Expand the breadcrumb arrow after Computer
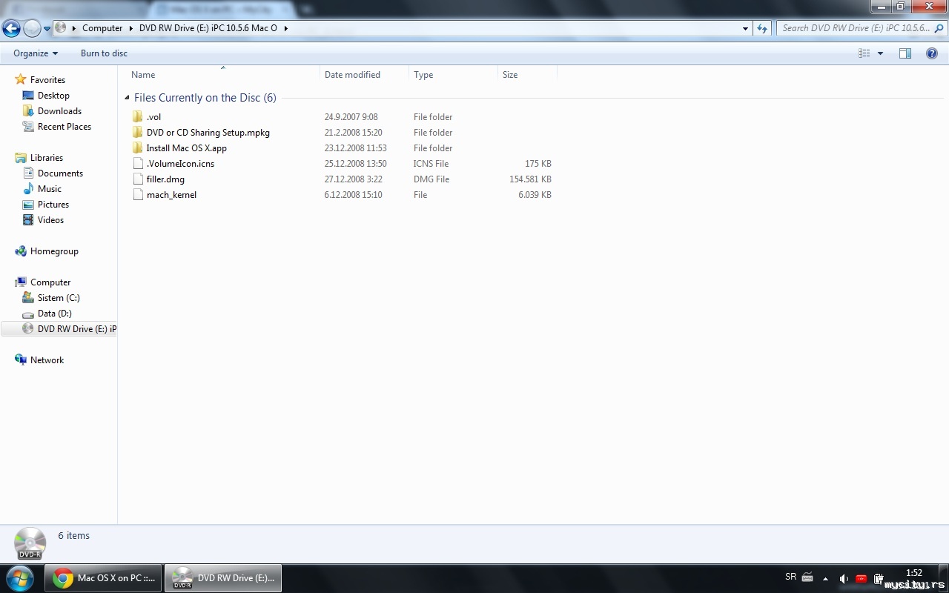Image resolution: width=949 pixels, height=593 pixels. pos(130,28)
